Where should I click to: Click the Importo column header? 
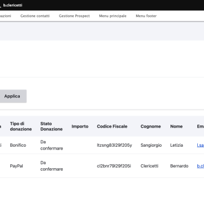(x=80, y=126)
